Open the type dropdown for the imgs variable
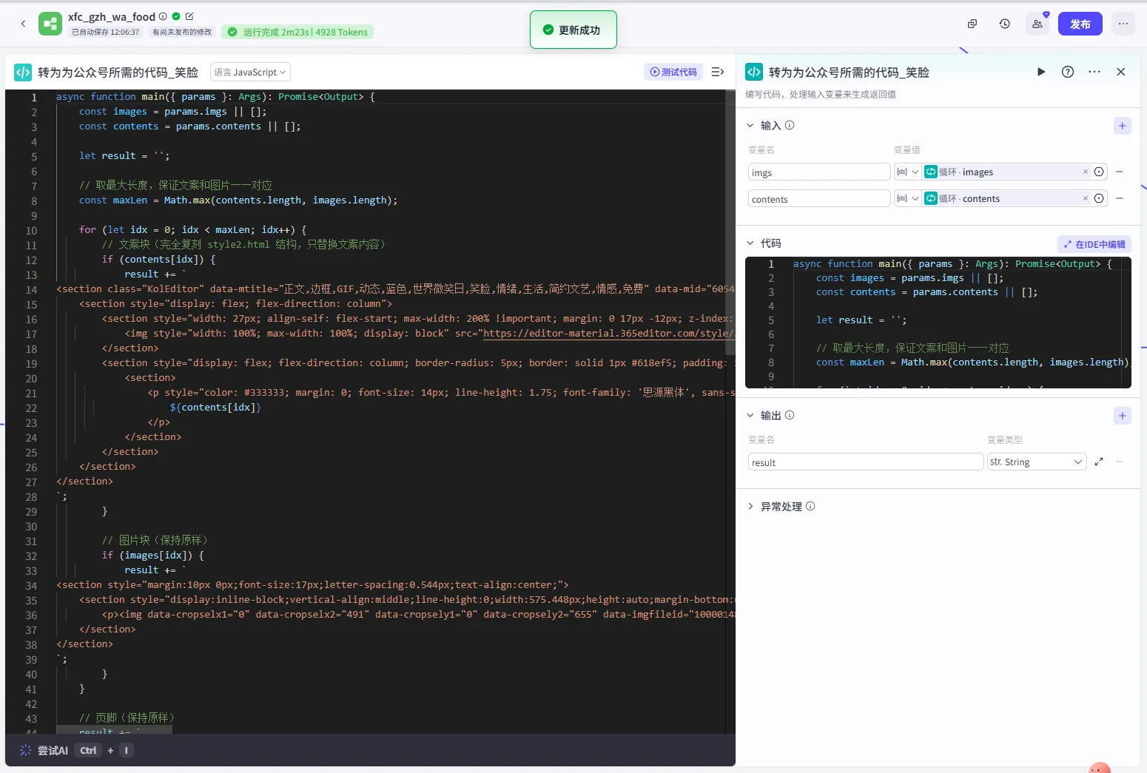The width and height of the screenshot is (1147, 773). (x=907, y=172)
